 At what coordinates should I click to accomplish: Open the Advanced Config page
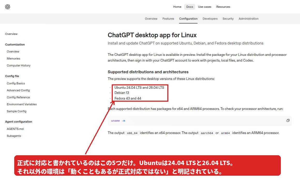pyautogui.click(x=18, y=90)
